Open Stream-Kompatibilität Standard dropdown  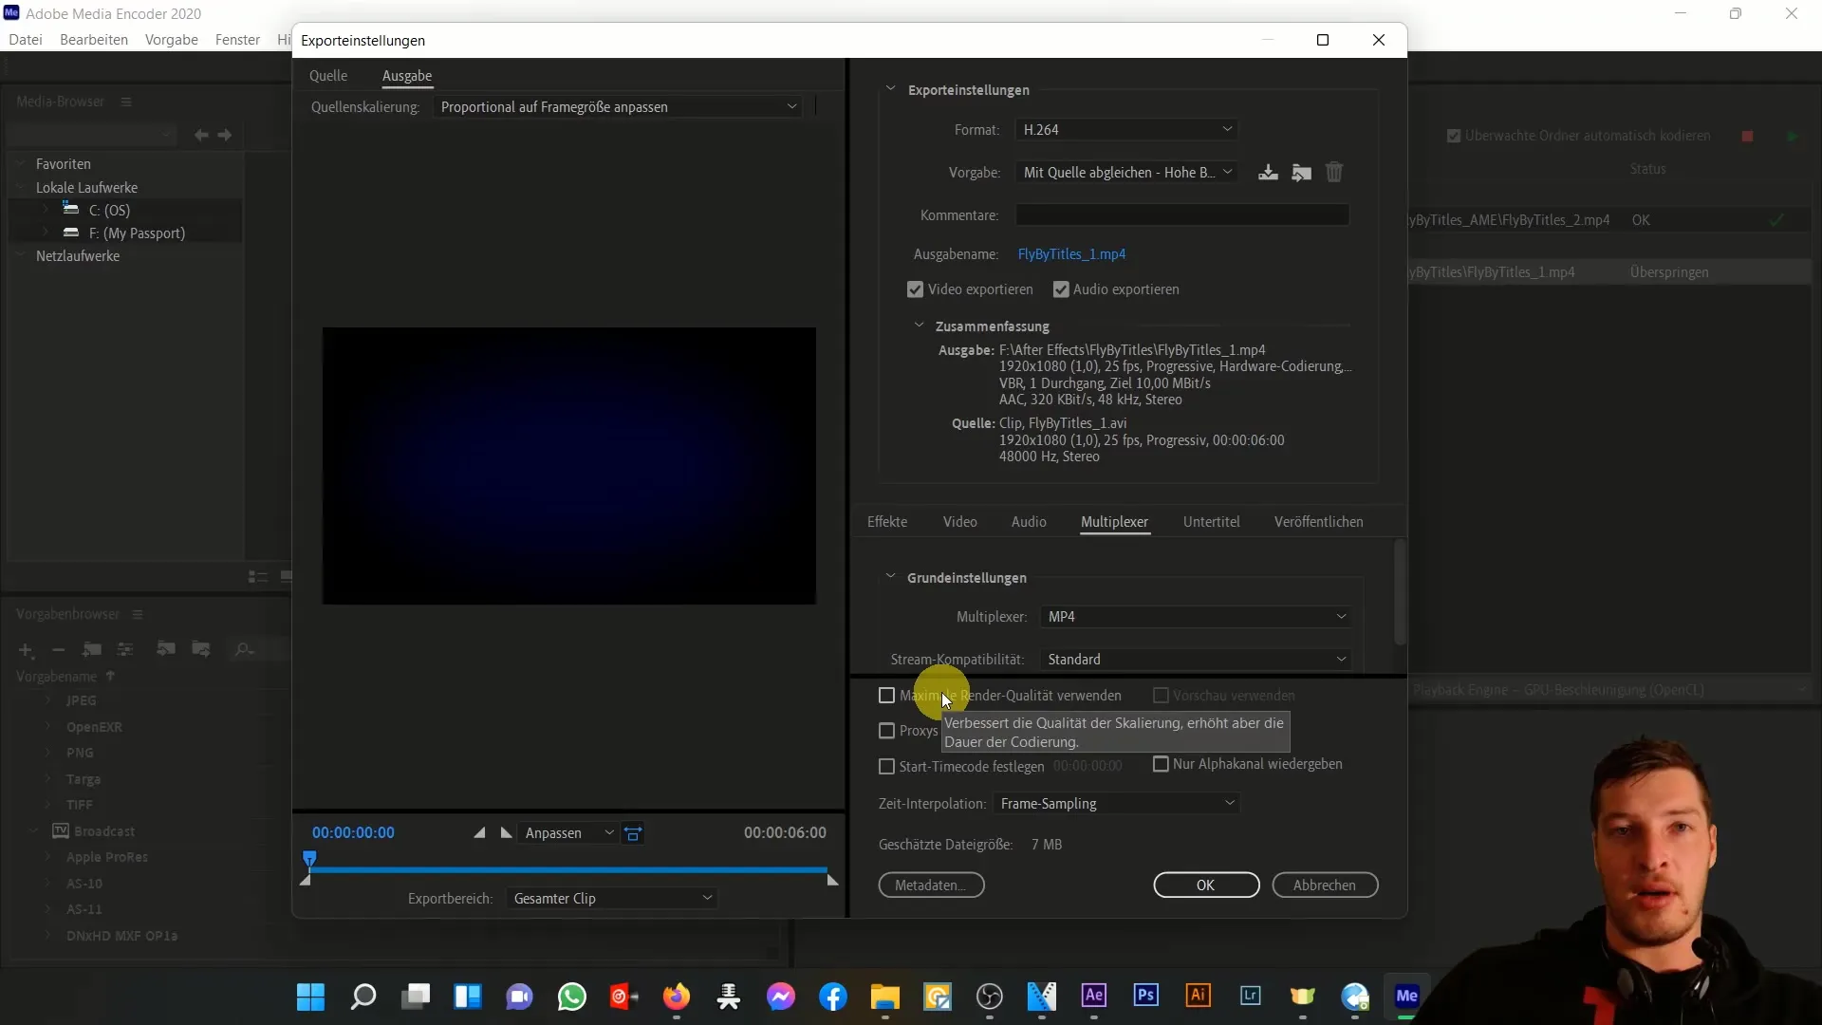pyautogui.click(x=1196, y=660)
